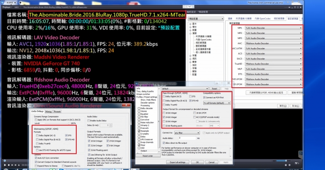This screenshot has height=170, width=325.
Task: Enable 16-bit LPCM output in ffdshow
Action: 195,113
